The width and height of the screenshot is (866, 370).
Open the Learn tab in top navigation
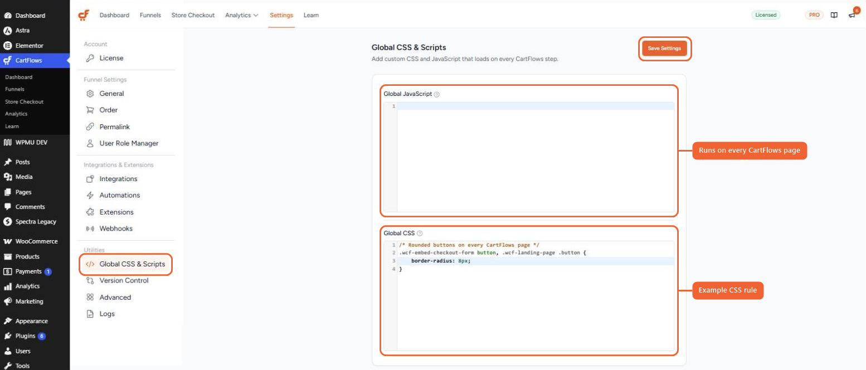[x=311, y=15]
